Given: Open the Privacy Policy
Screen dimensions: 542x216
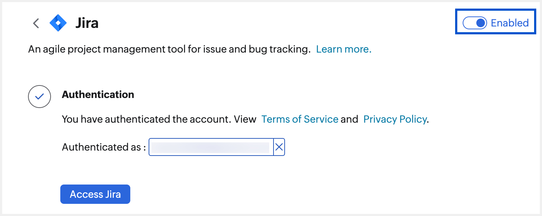Looking at the screenshot, I should 394,119.
